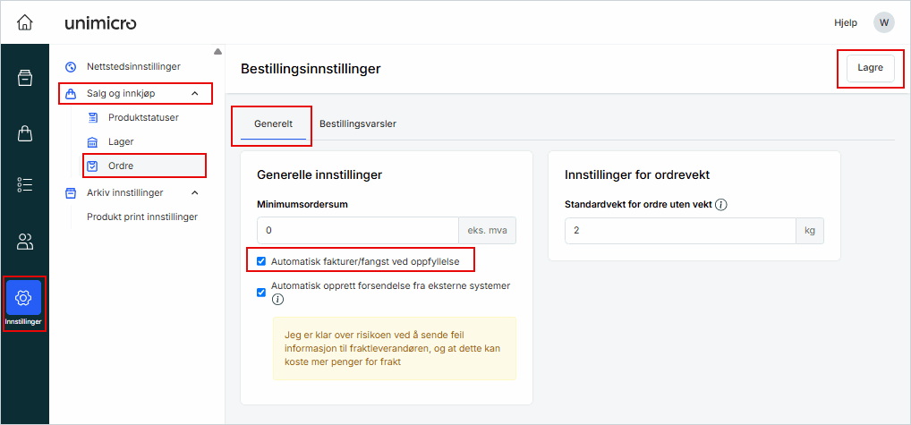Open the shopping bag icon in left sidebar

point(24,133)
